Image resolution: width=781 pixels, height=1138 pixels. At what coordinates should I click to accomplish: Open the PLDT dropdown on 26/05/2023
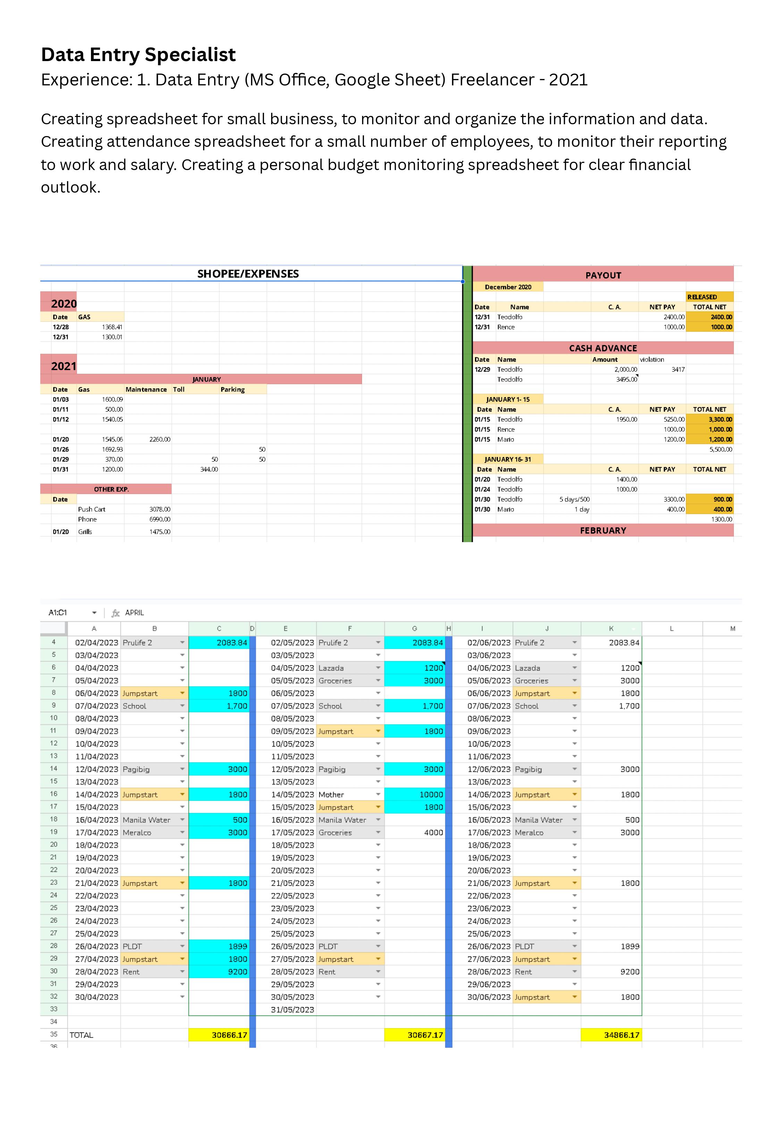378,946
